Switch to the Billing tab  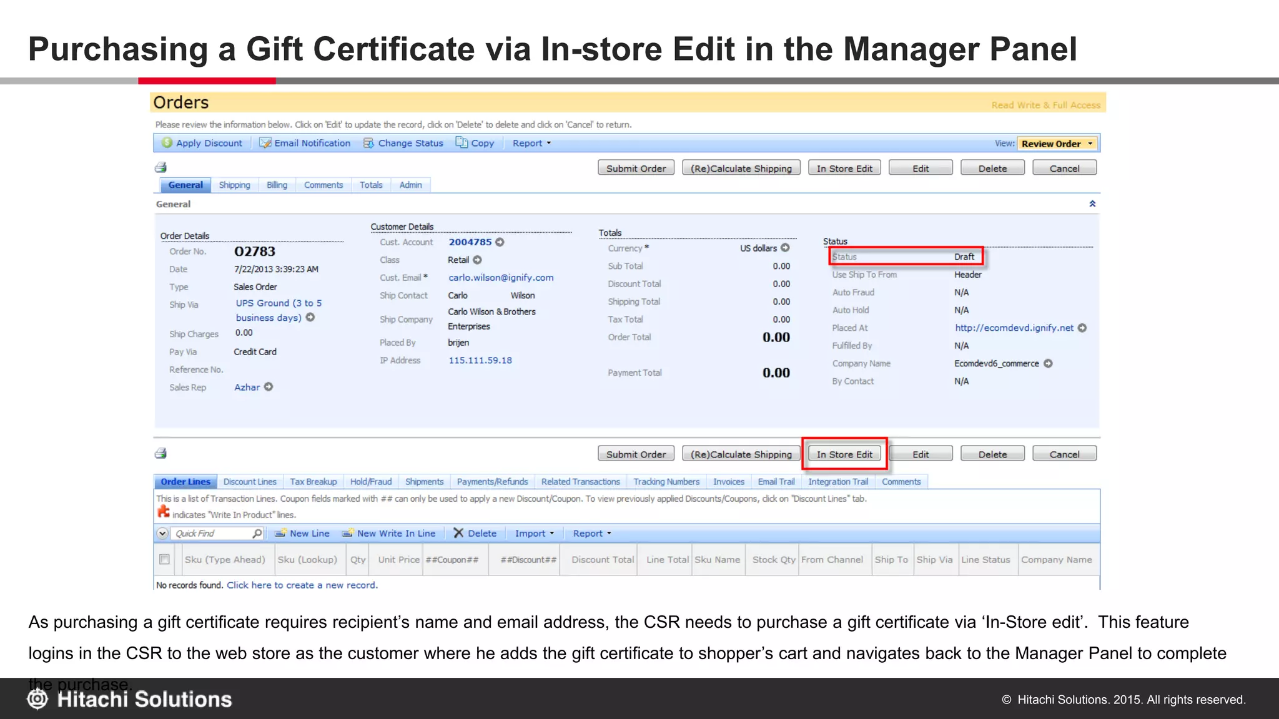pyautogui.click(x=277, y=185)
